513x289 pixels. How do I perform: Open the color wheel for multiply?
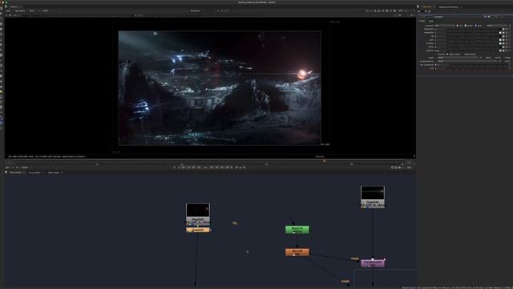tap(503, 43)
